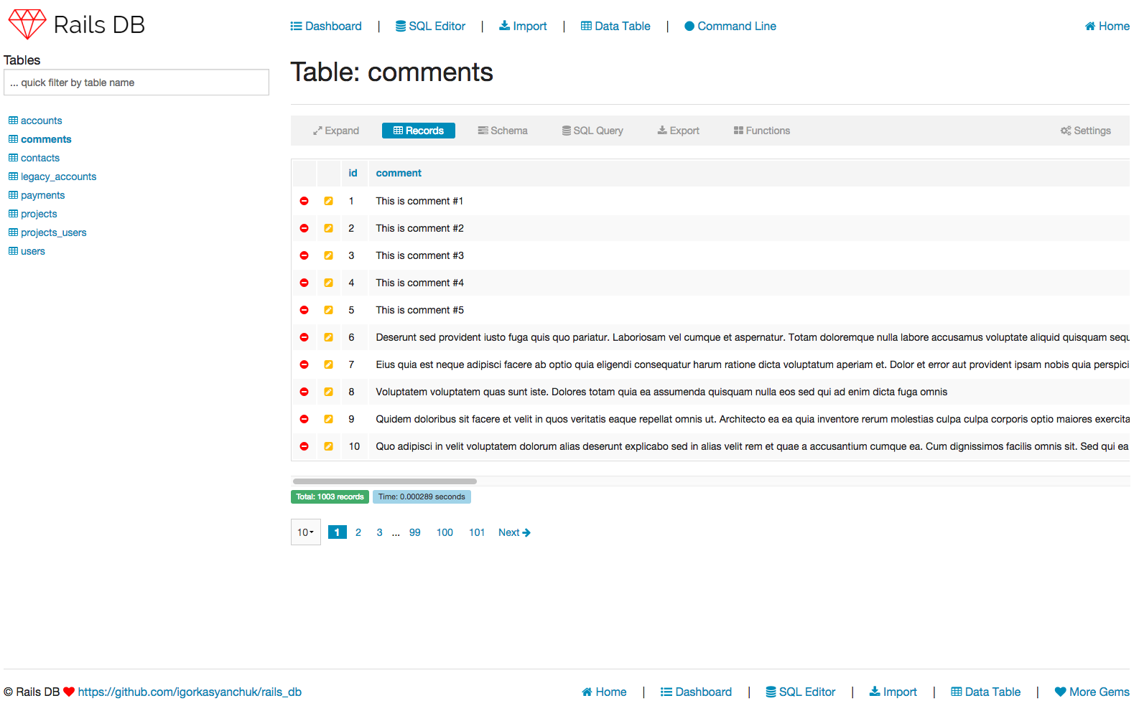Edit the row for comment #5
Viewport: 1139px width, 711px height.
328,310
